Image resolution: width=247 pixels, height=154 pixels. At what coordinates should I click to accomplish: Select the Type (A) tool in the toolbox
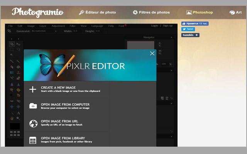[18, 113]
